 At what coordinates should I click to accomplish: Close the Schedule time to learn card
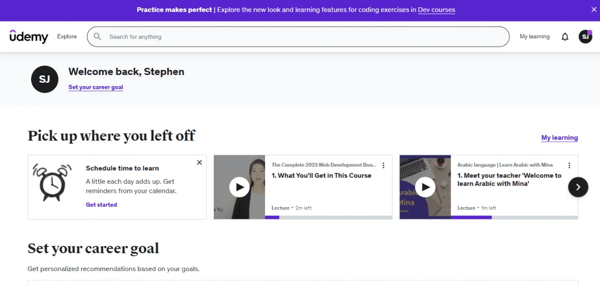(x=199, y=163)
